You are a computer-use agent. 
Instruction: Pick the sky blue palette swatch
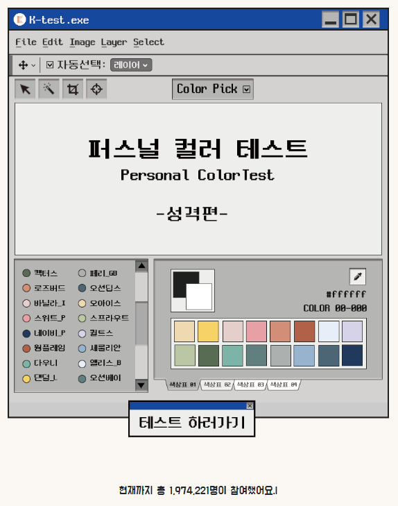(x=304, y=355)
